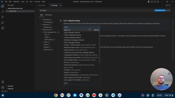
Task: Choose CSS Language Features option
Action: [81, 33]
